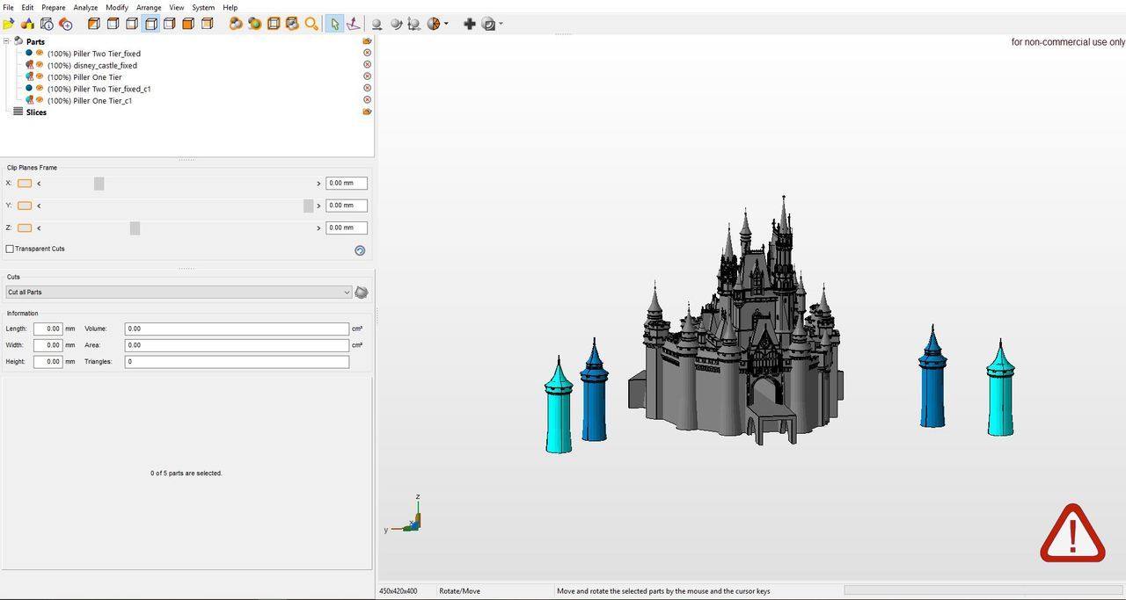1126x600 pixels.
Task: Click the multicolored pie sphere toolbar icon
Action: (x=434, y=24)
